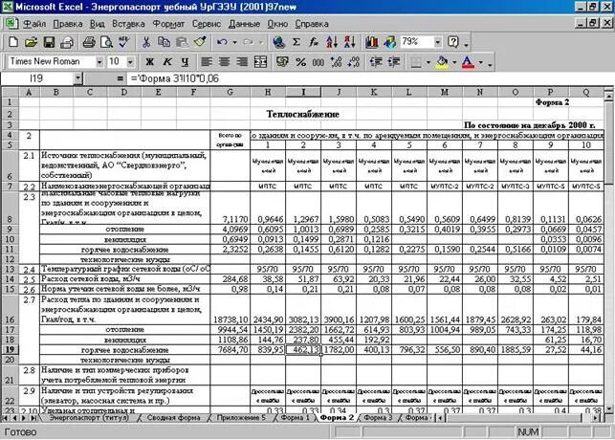Screen dimensions: 615x440
Task: Click the Open file folder icon
Action: click(x=31, y=42)
